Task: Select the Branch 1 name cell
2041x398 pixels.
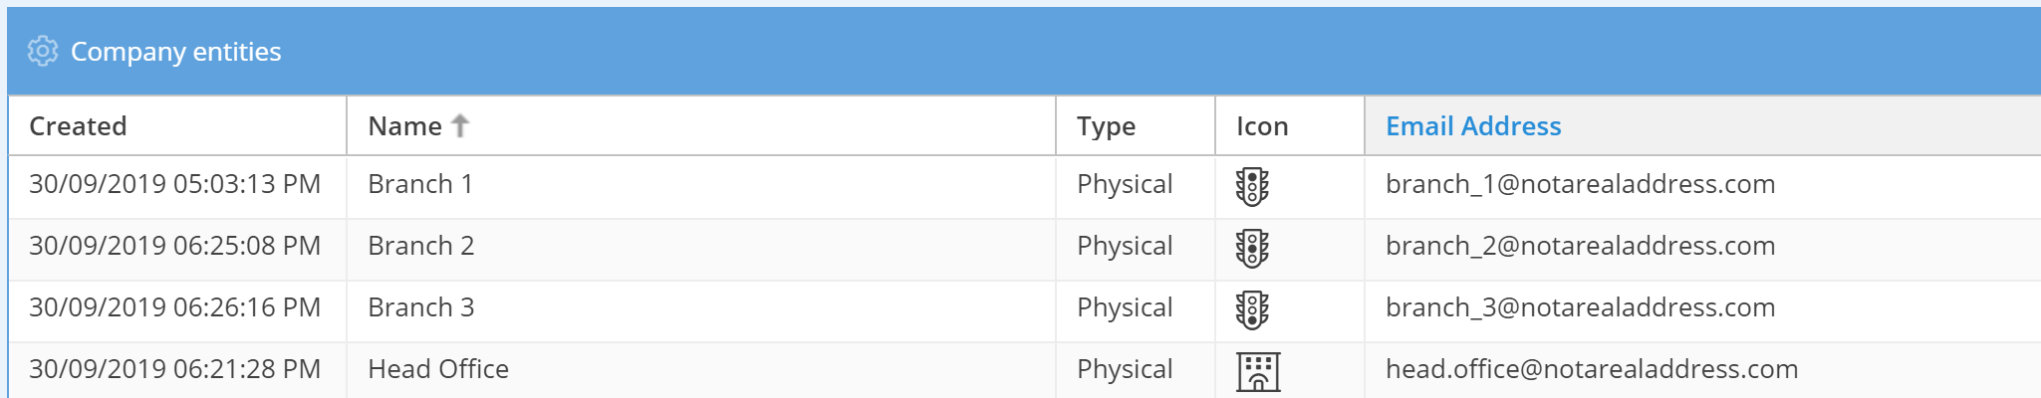Action: [x=420, y=184]
